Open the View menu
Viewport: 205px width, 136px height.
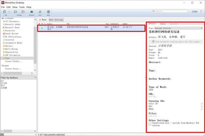tap(15, 7)
